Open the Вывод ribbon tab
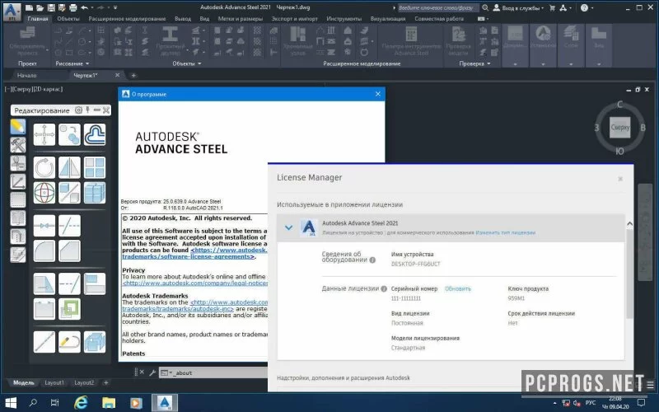 tap(182, 18)
